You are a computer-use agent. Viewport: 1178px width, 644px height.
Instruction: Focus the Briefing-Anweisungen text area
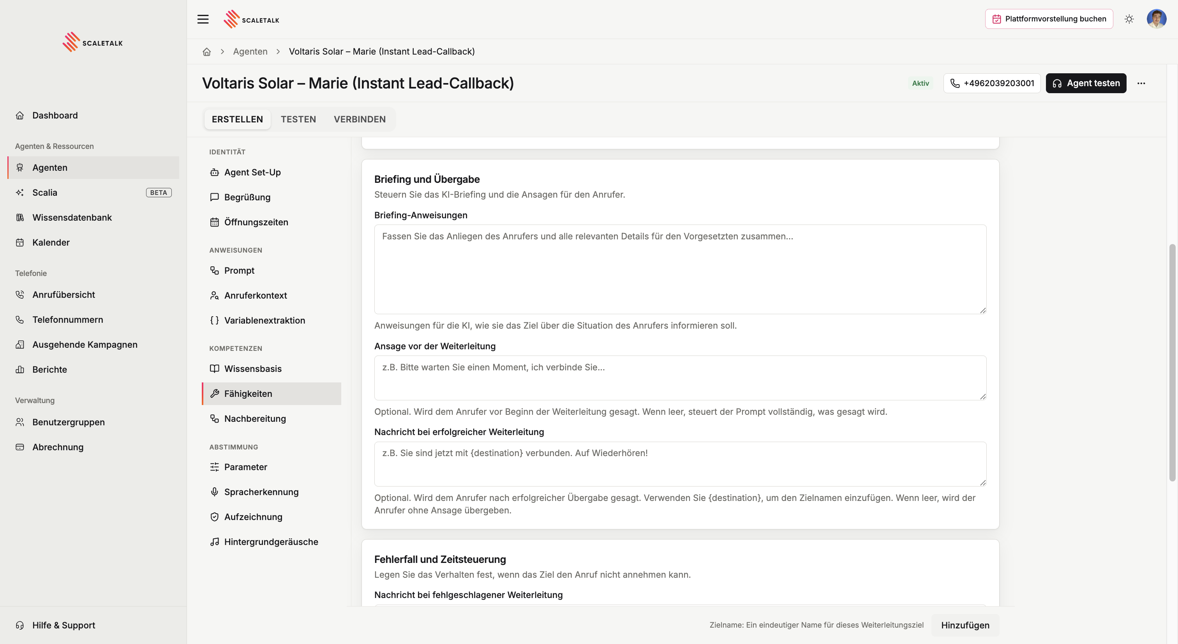680,269
